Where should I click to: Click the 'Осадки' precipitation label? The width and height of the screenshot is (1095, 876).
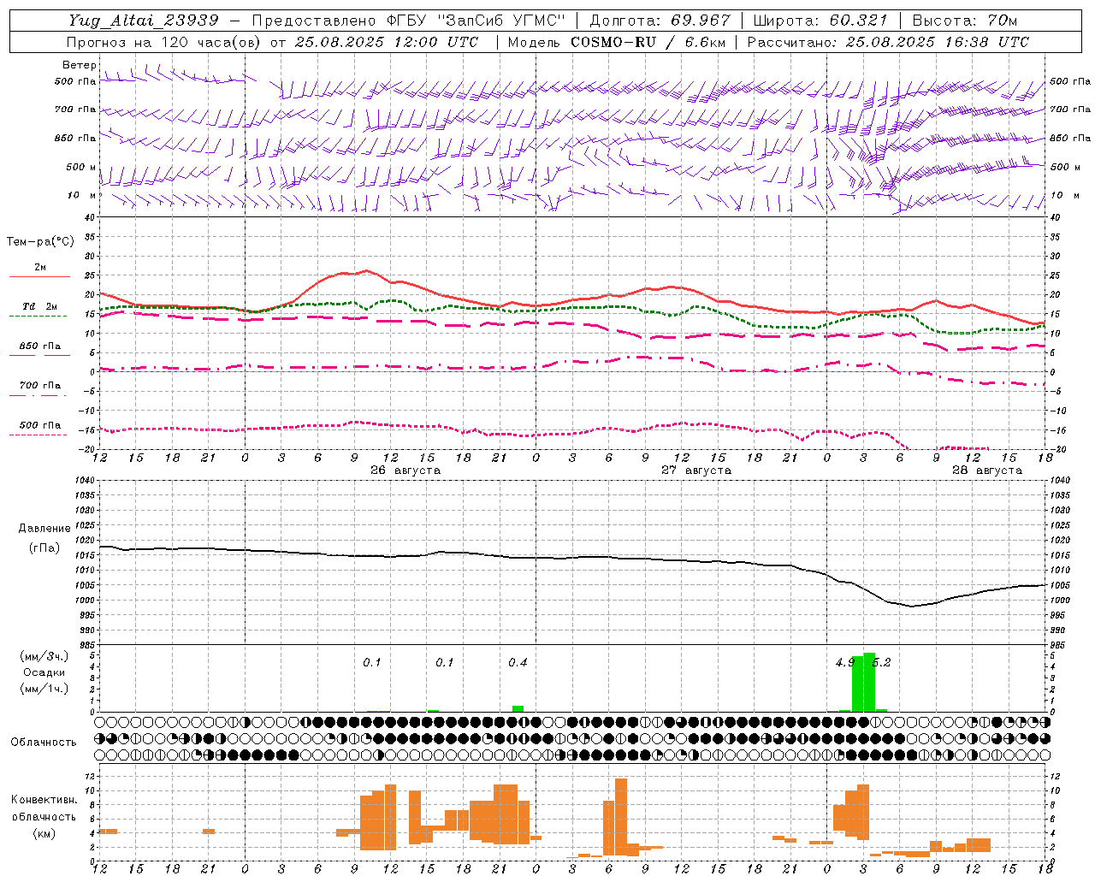44,672
